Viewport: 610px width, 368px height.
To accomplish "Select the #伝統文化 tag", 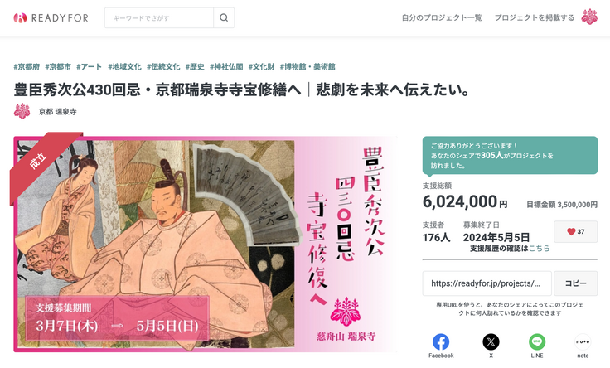I will point(163,67).
